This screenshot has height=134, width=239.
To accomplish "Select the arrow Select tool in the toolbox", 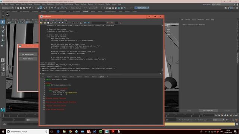I will (x=3, y=22).
